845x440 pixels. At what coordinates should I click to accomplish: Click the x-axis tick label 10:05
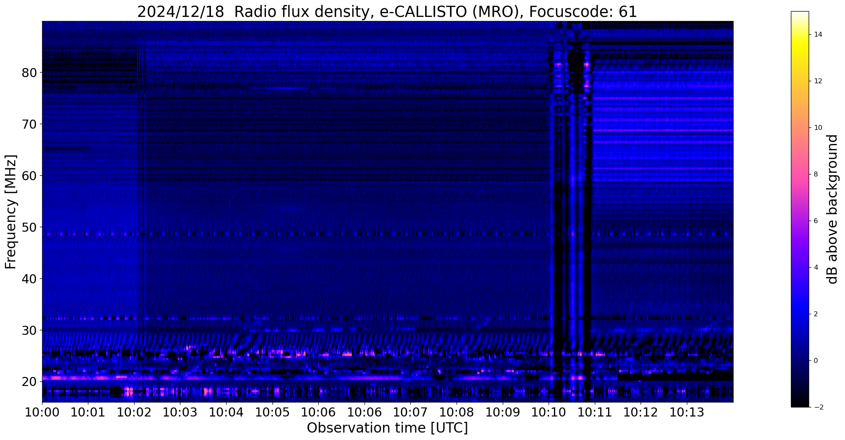[x=272, y=412]
